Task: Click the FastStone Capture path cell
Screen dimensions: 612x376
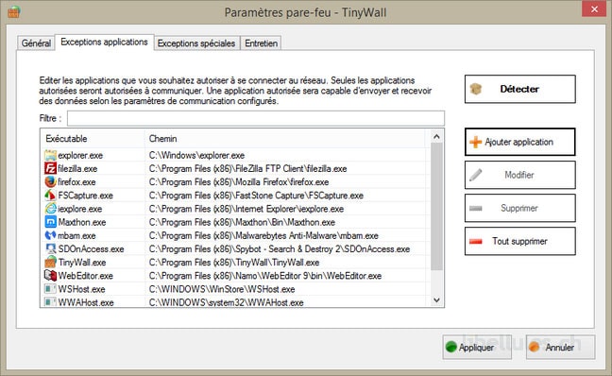Action: click(x=256, y=196)
